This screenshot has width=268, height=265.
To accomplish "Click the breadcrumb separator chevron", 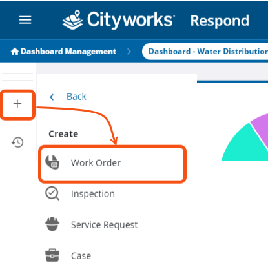I will pos(129,52).
